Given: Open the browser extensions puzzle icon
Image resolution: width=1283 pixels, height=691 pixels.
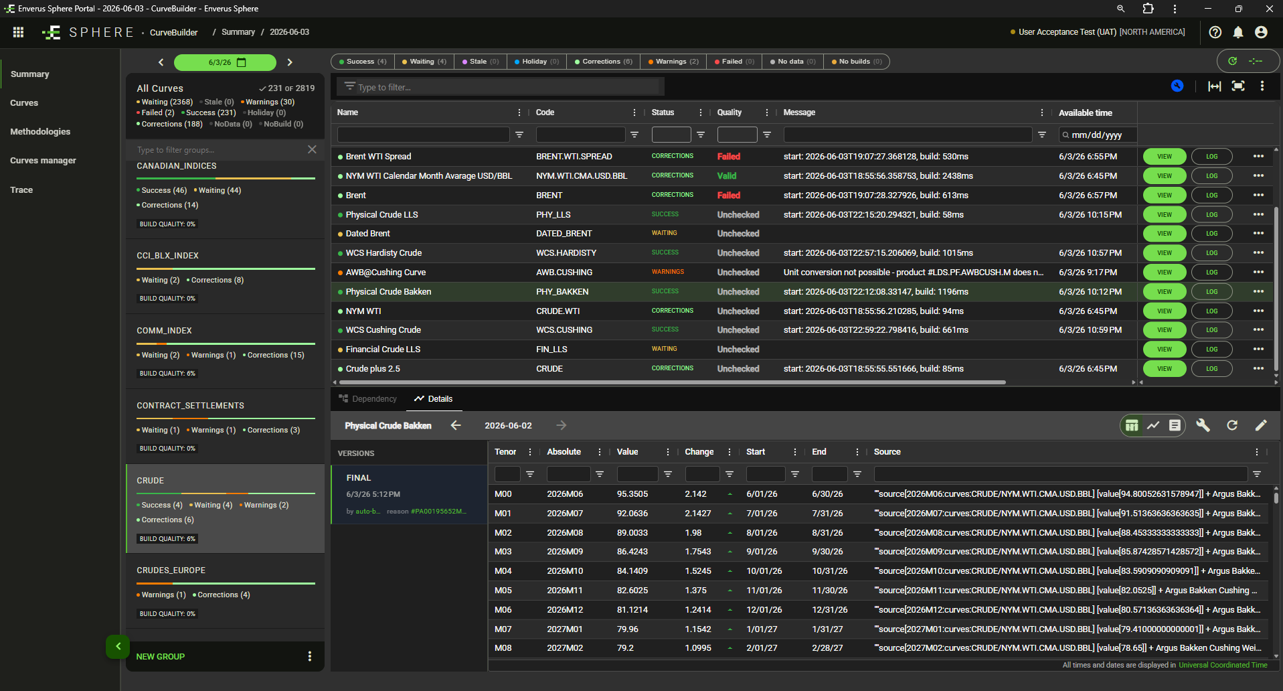Looking at the screenshot, I should tap(1148, 9).
